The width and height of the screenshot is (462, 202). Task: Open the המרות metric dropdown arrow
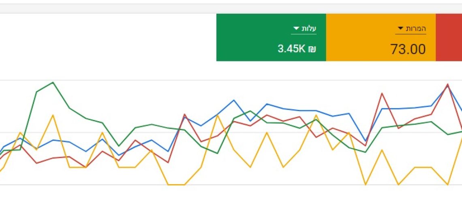400,28
